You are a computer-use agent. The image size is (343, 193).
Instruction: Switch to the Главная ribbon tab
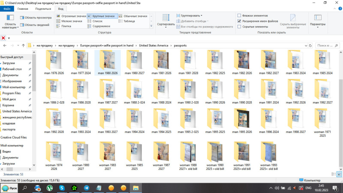click(x=23, y=8)
